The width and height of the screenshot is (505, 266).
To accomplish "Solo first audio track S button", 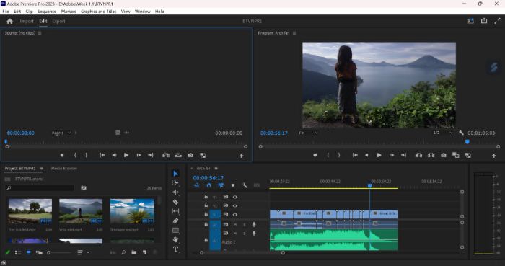I will pyautogui.click(x=244, y=224).
